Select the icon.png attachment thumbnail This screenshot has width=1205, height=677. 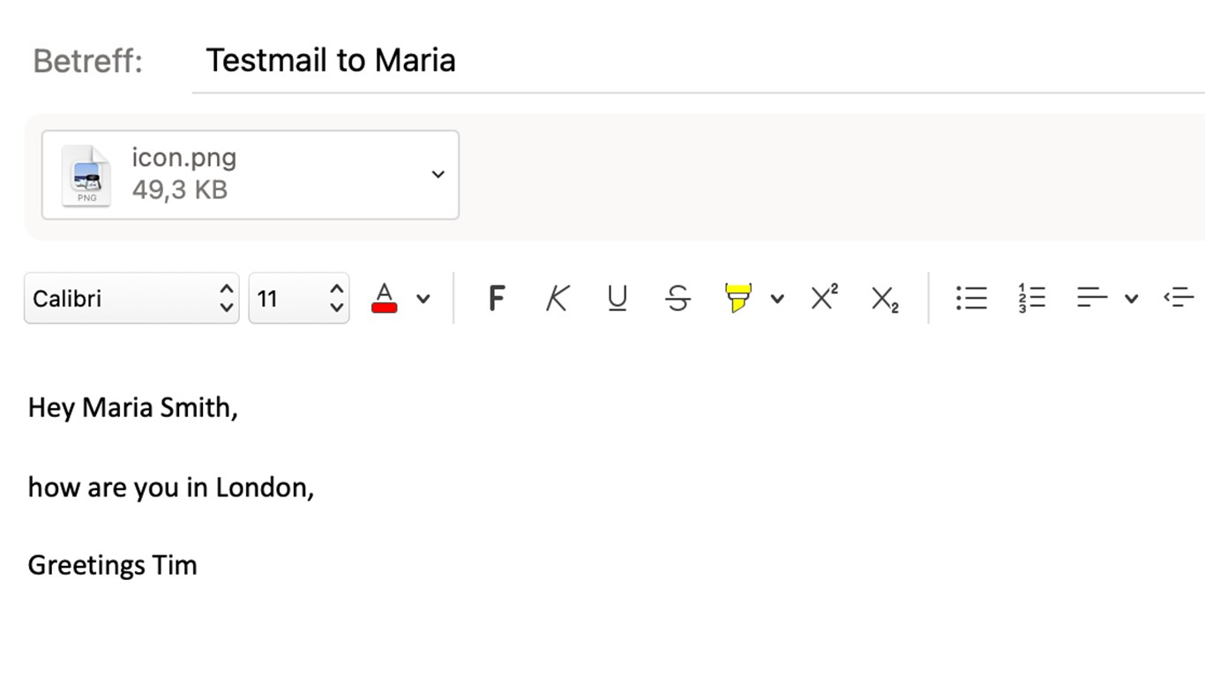[86, 175]
